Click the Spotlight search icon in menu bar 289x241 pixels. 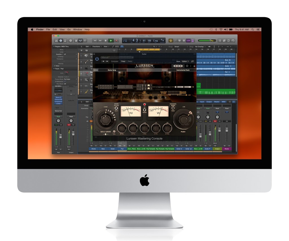[x=253, y=29]
